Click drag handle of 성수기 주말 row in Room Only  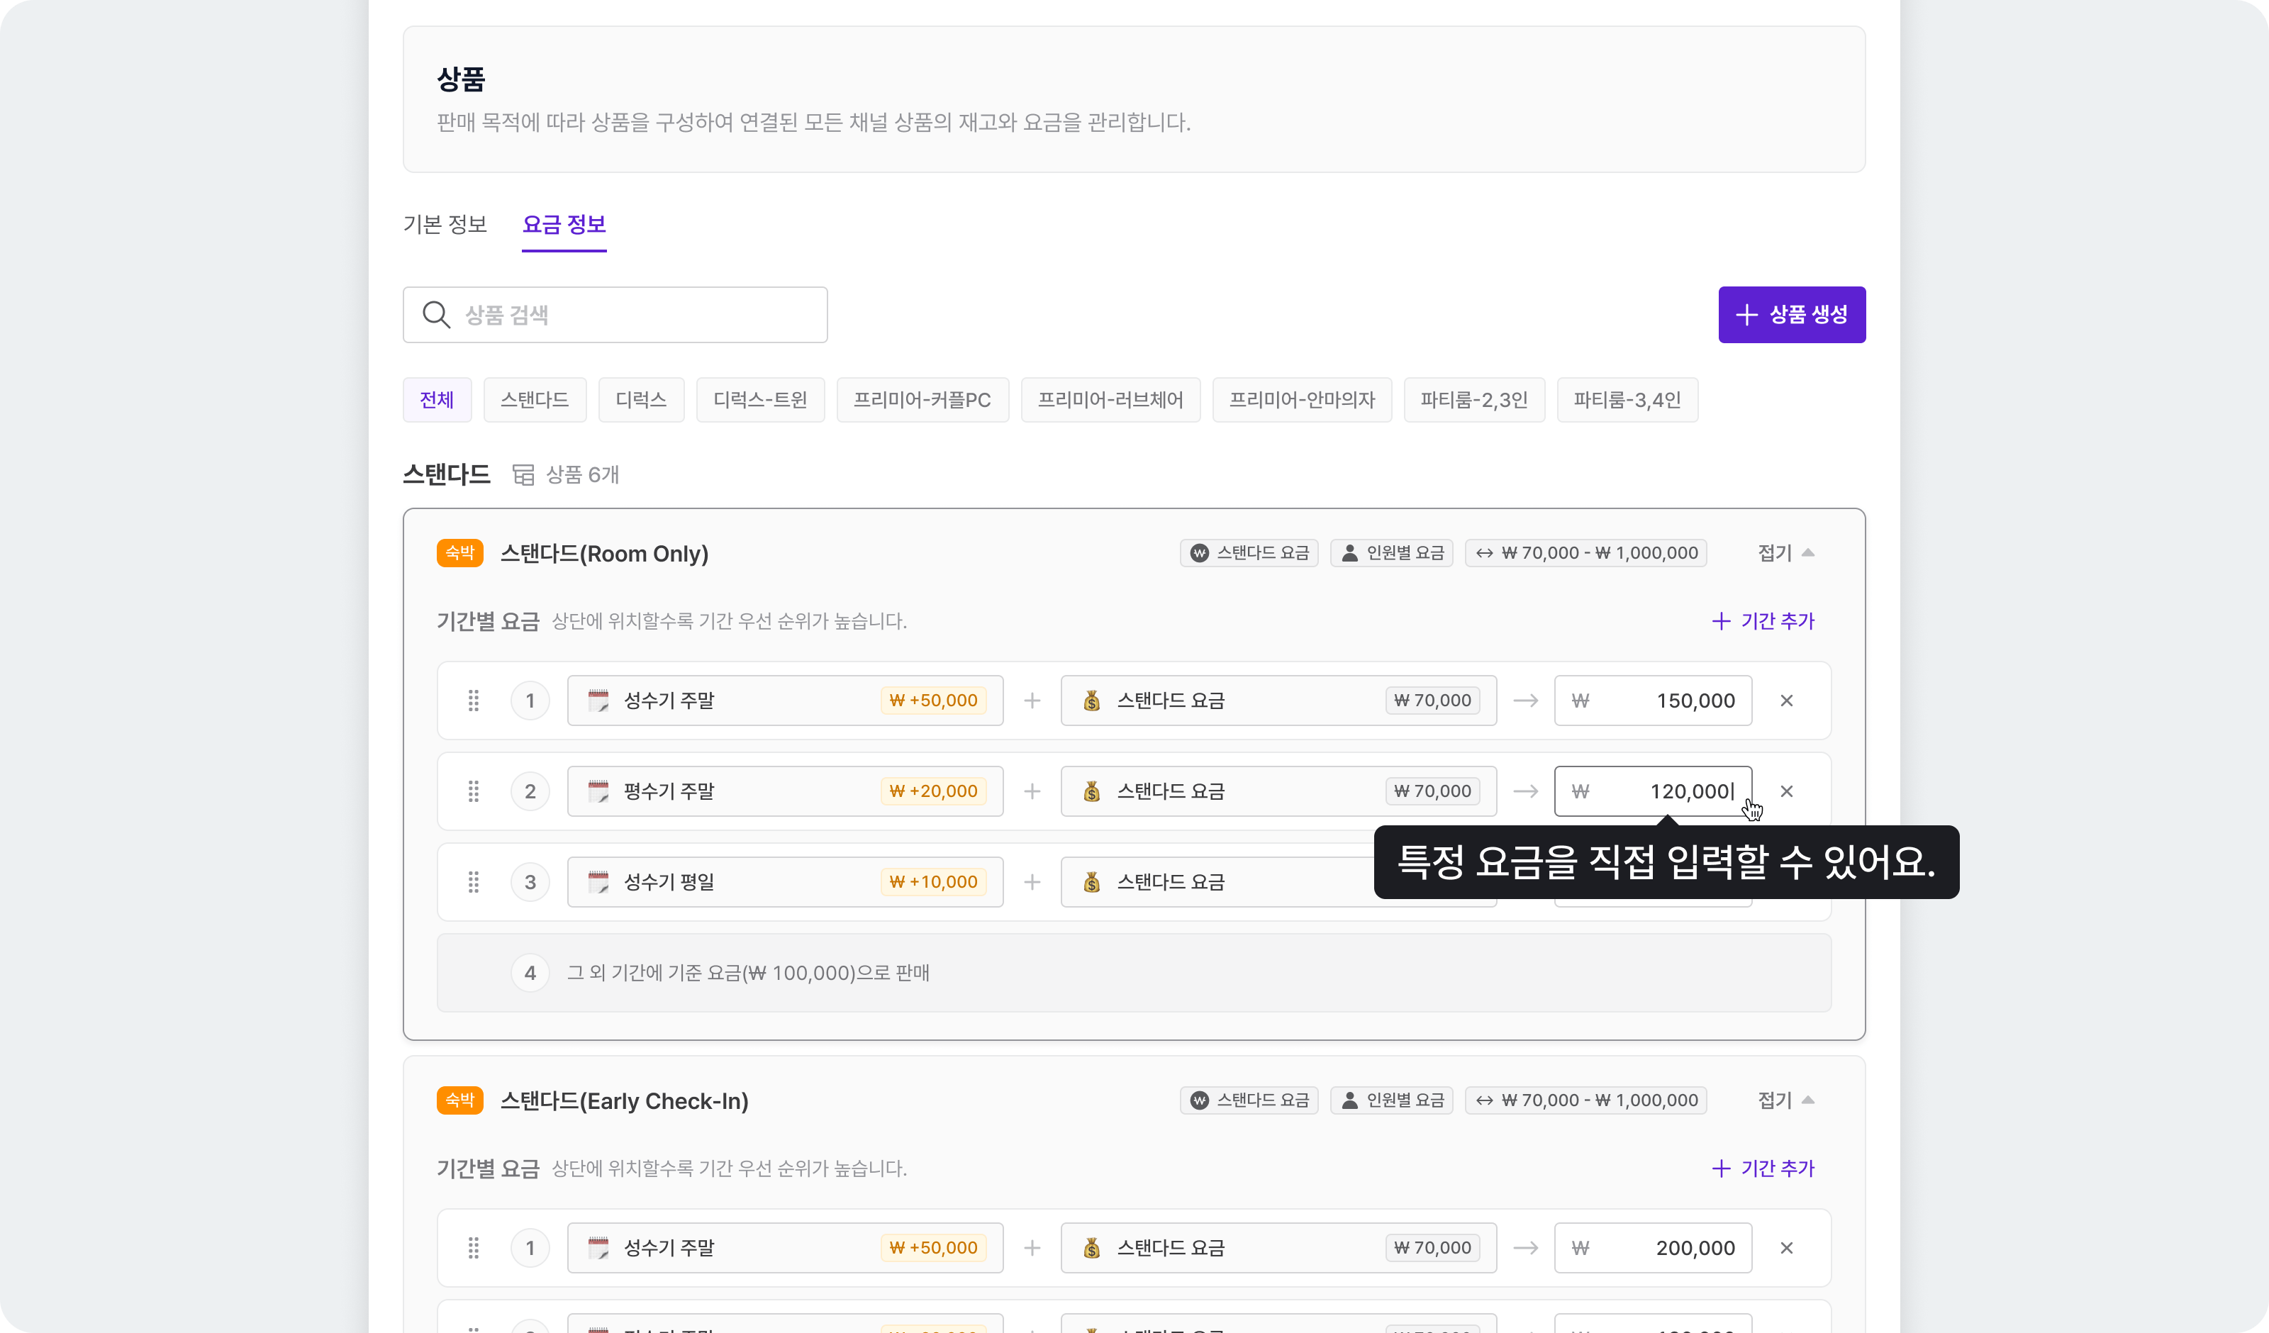tap(474, 701)
